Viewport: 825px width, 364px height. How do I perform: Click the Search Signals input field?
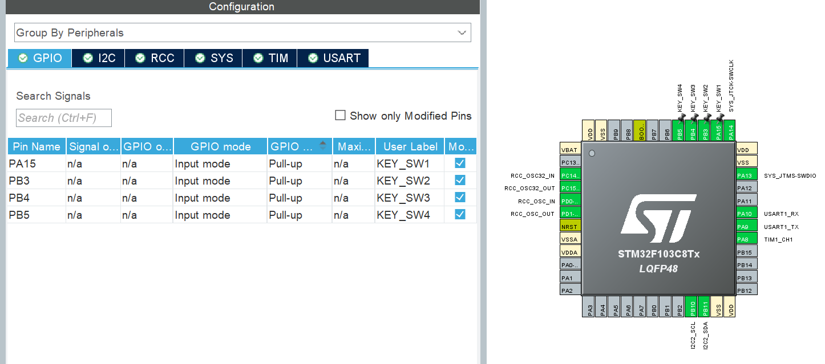point(64,118)
